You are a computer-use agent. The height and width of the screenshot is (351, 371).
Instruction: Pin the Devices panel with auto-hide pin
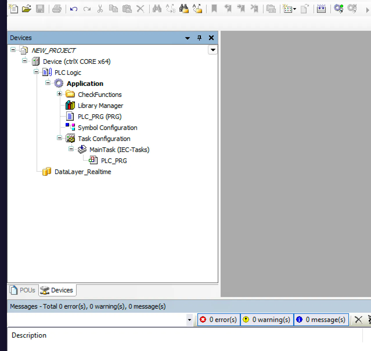(x=199, y=38)
